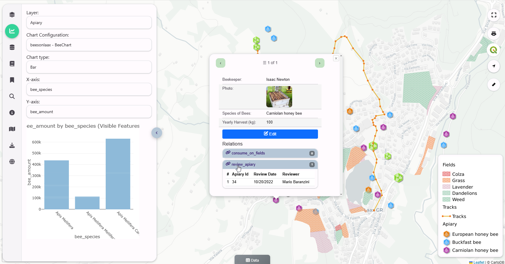Screen dimensions: 505x264
Task: Click the QGIS logo button
Action: (494, 50)
